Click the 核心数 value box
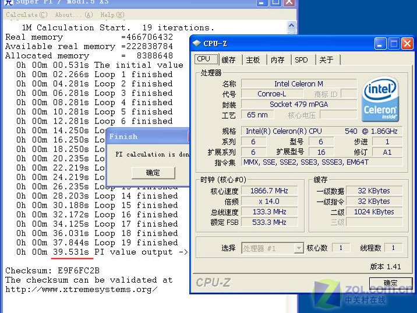417x313 pixels. 341,248
